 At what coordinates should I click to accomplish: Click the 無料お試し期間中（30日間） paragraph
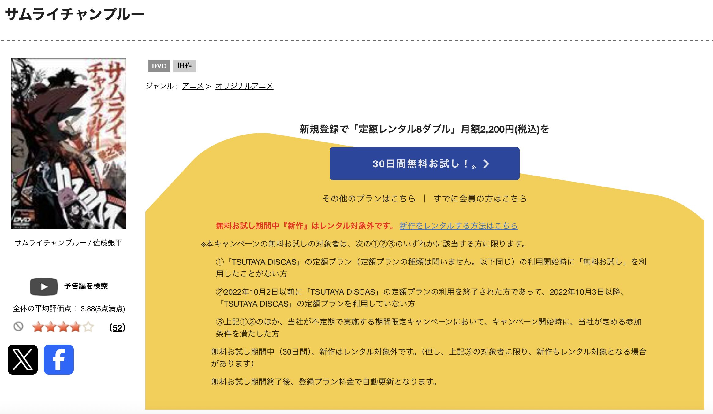coord(429,357)
